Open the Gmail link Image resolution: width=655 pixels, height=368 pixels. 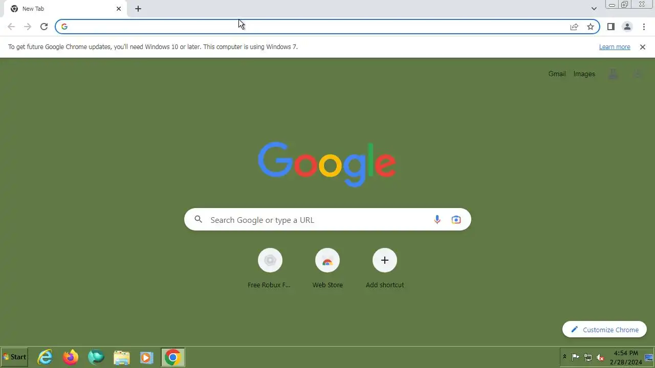557,74
